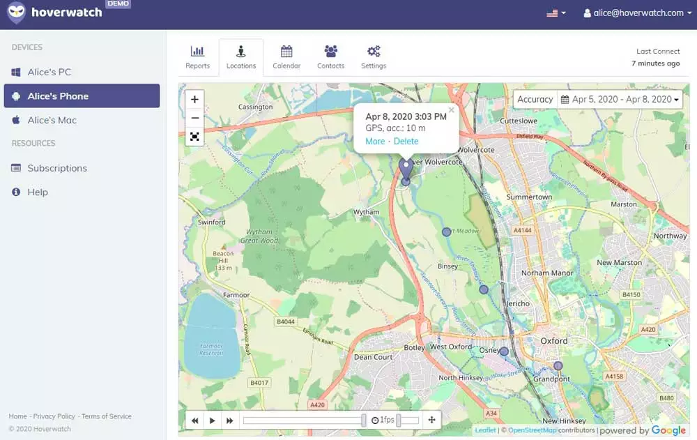Click the move crosshair icon
Image resolution: width=697 pixels, height=440 pixels.
[x=431, y=420]
